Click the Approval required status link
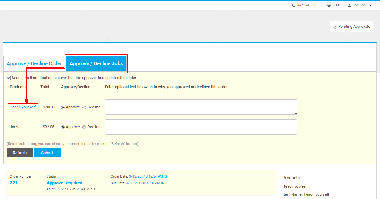 (64, 183)
